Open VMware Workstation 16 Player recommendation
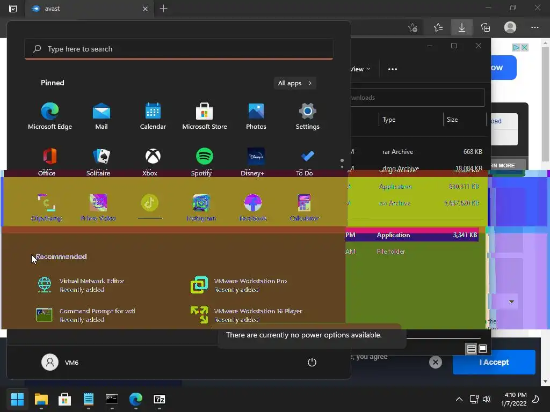 coord(246,315)
